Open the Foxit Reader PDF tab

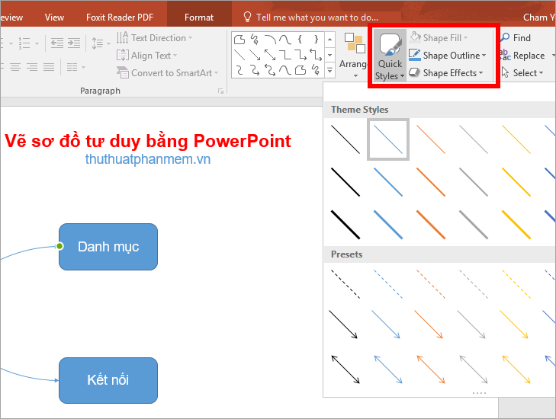tap(120, 17)
